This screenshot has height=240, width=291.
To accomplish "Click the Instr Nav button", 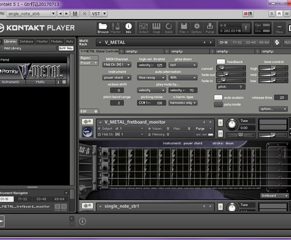I will (66, 48).
